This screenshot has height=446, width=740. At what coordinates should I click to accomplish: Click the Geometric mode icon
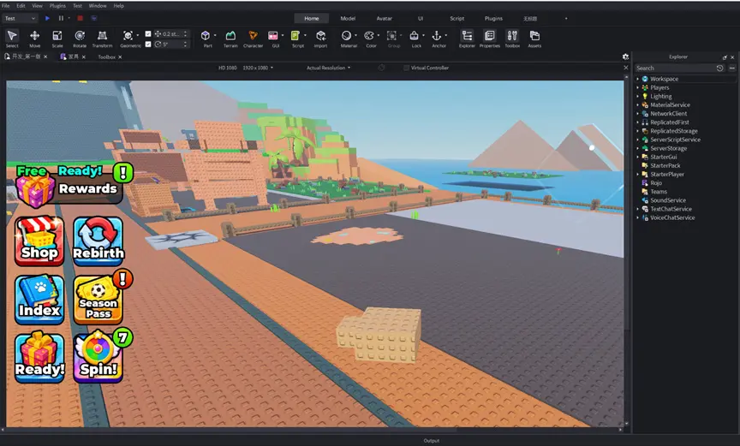pos(128,36)
